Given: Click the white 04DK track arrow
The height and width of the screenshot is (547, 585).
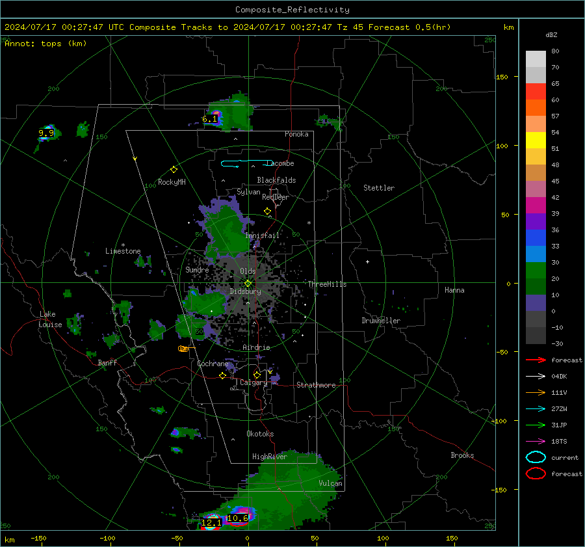Looking at the screenshot, I should click(536, 377).
